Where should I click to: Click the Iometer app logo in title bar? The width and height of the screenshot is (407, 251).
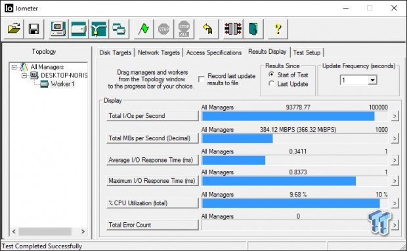(9, 8)
